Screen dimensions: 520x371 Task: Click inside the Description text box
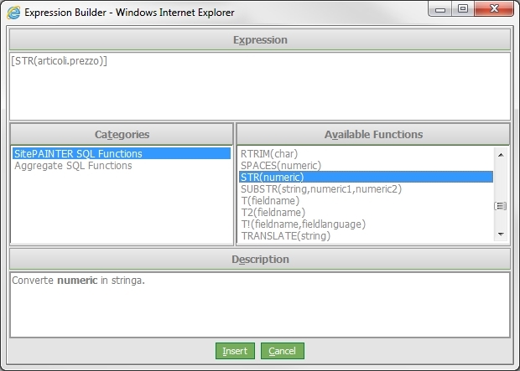(x=260, y=301)
